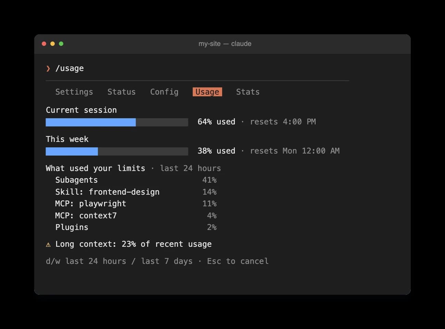Select the 'MCP: context7' row
This screenshot has width=445, height=329.
click(x=136, y=216)
